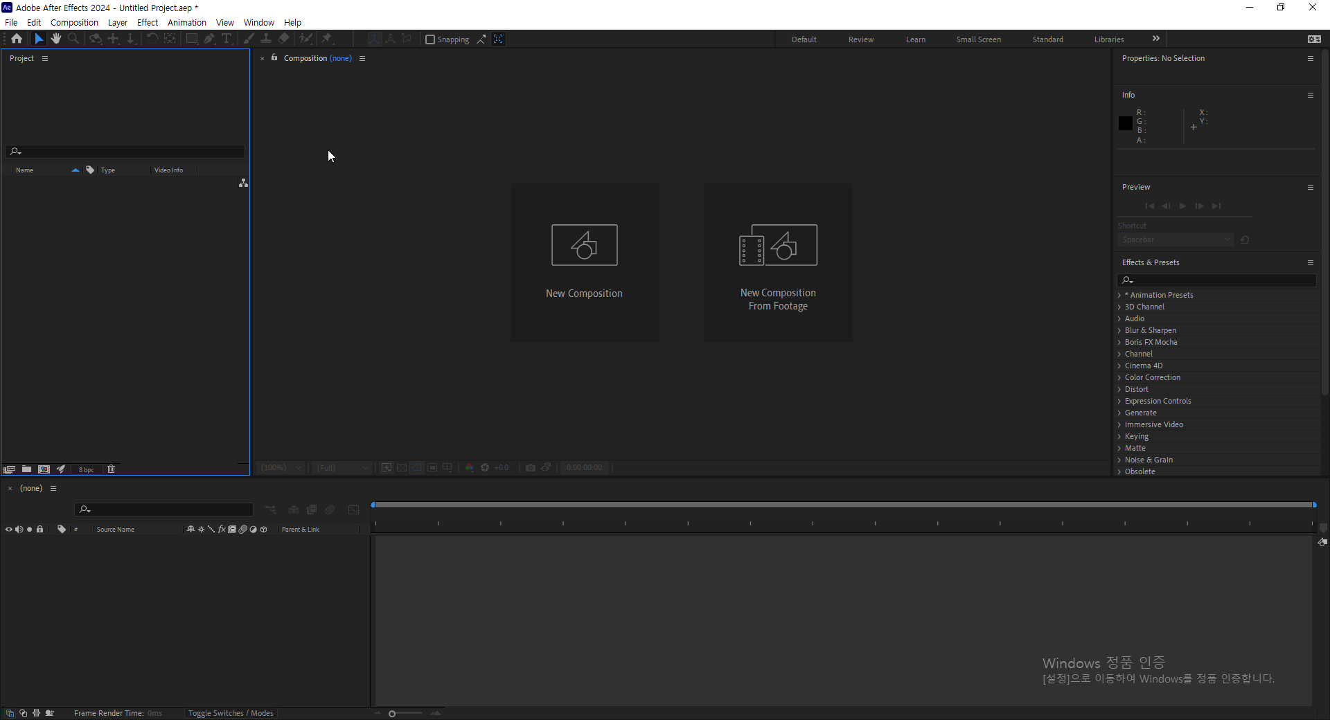Click the 8 bpc color depth button
Viewport: 1330px width, 720px height.
pyautogui.click(x=87, y=469)
